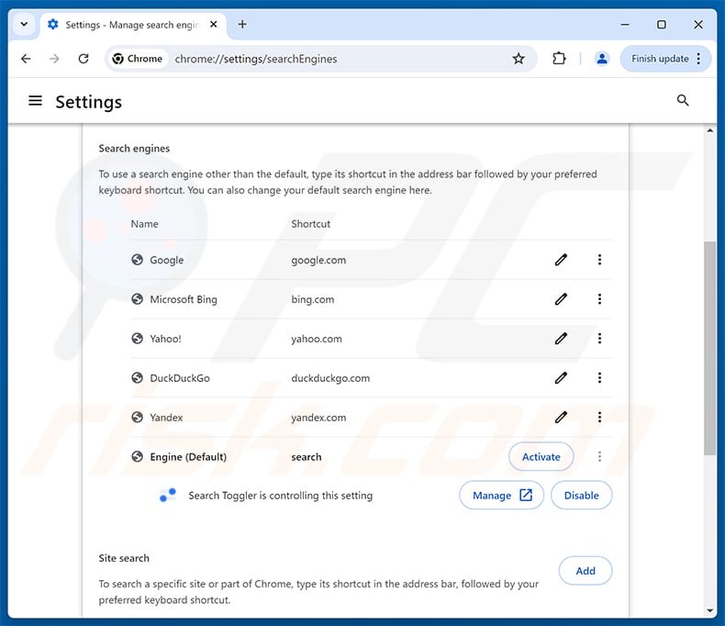
Task: Click the scrollbar down arrow
Action: pyautogui.click(x=709, y=610)
